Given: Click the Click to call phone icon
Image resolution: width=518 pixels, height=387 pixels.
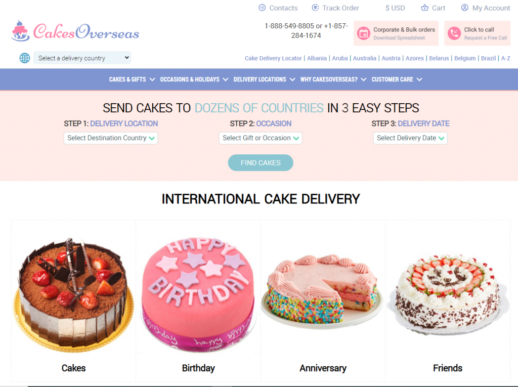Looking at the screenshot, I should [x=454, y=33].
